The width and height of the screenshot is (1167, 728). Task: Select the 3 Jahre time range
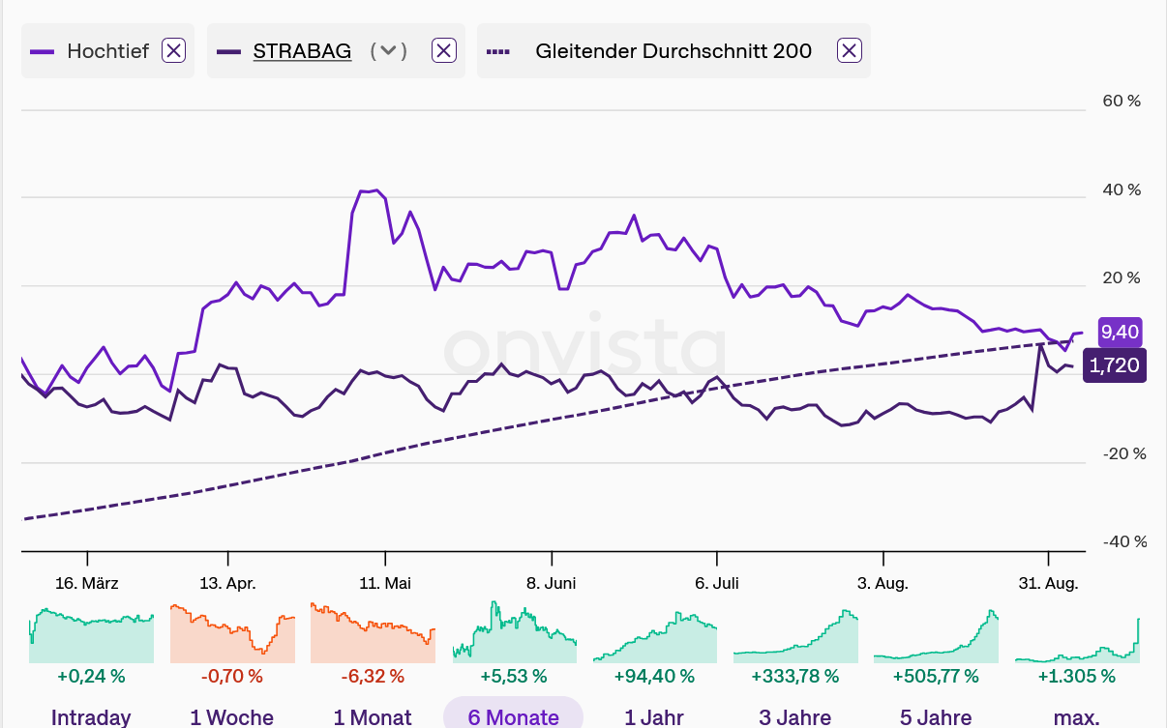point(794,717)
